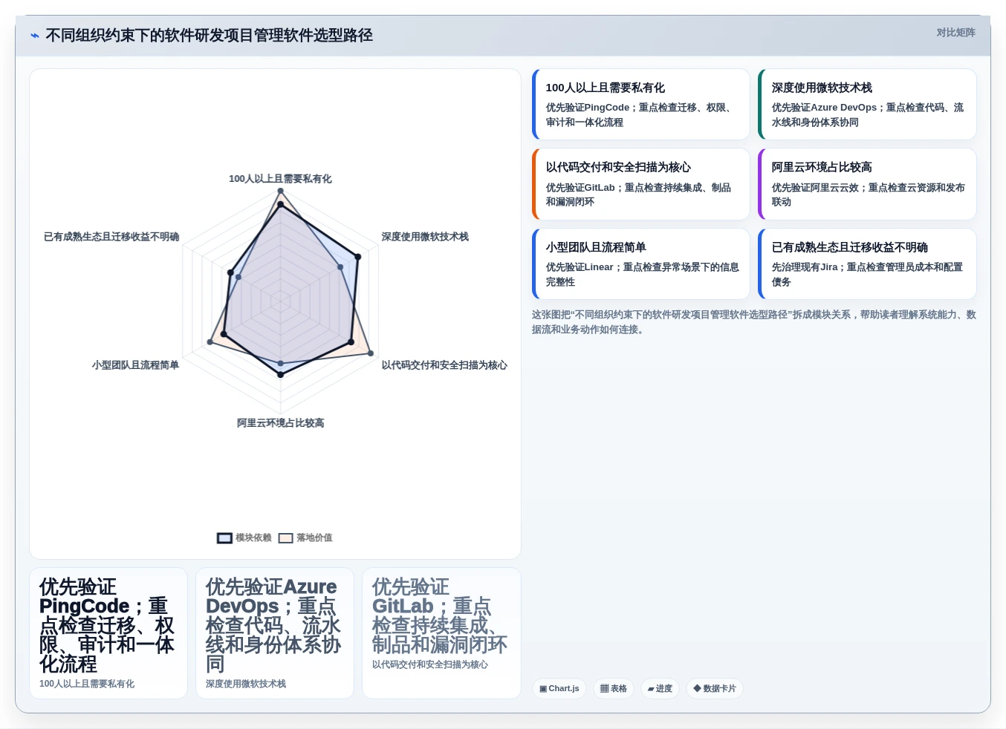Click radar axis label 以代码交付和安全扫描为核心
Viewport: 1006px width, 729px height.
444,365
